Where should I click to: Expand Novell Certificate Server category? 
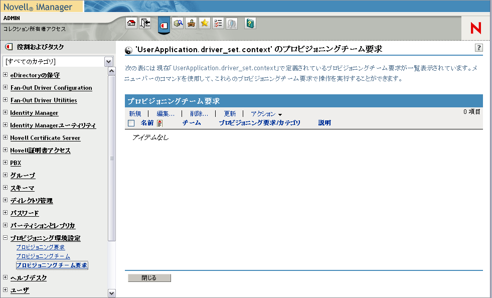pos(6,137)
